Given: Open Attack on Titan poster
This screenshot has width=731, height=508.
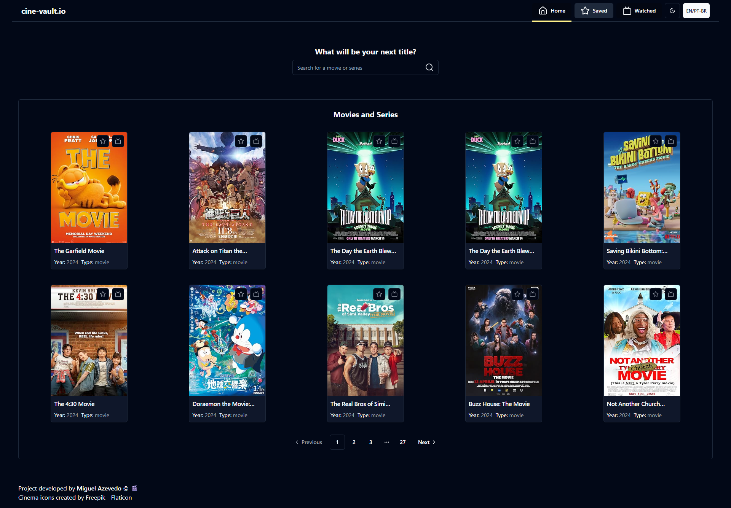Looking at the screenshot, I should tap(227, 188).
